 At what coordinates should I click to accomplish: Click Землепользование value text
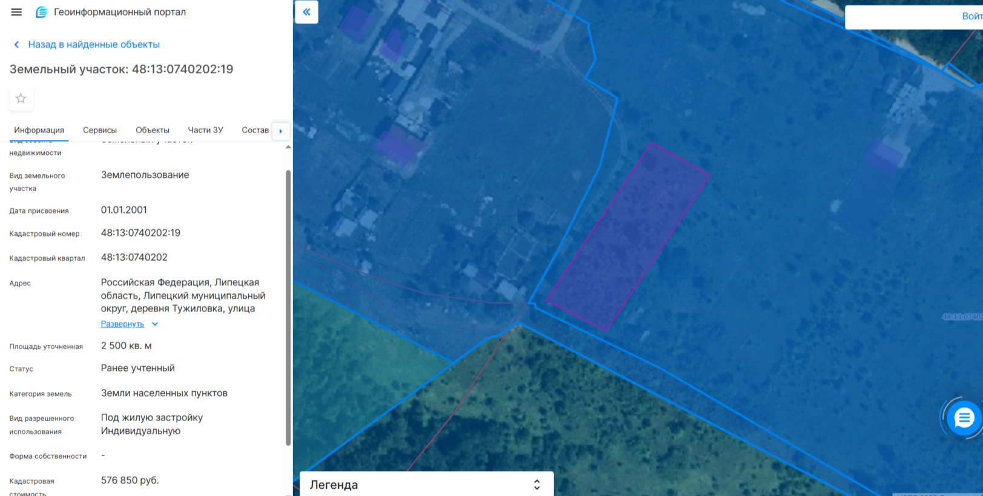coord(145,175)
